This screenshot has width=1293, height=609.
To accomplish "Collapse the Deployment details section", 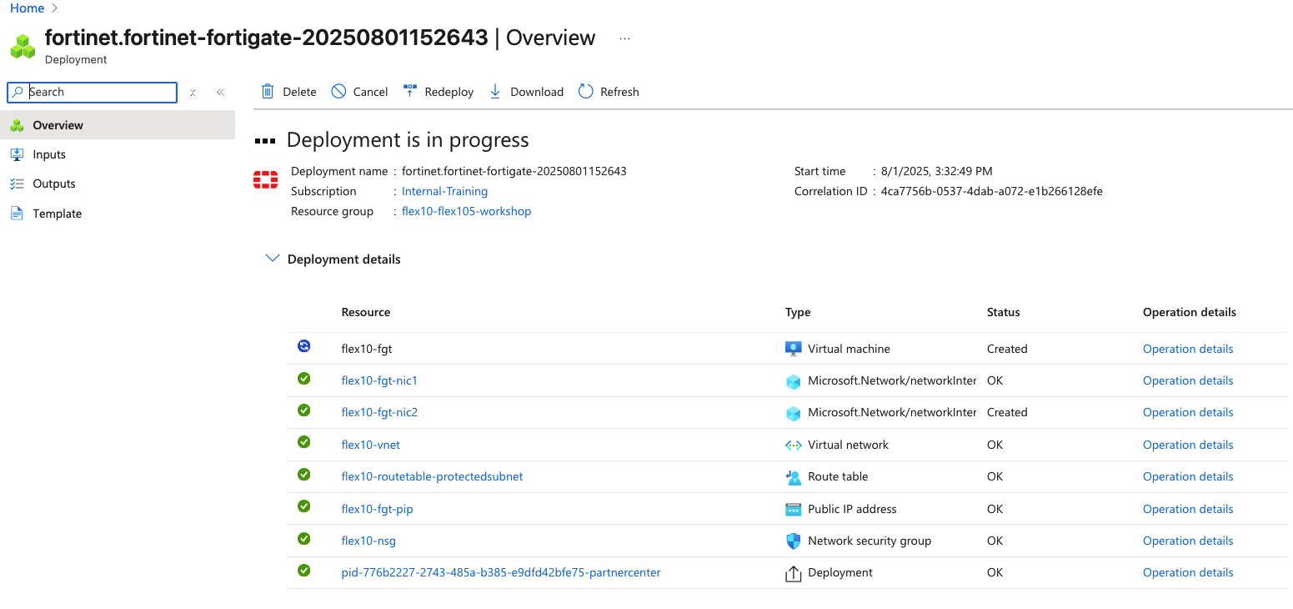I will tap(271, 259).
